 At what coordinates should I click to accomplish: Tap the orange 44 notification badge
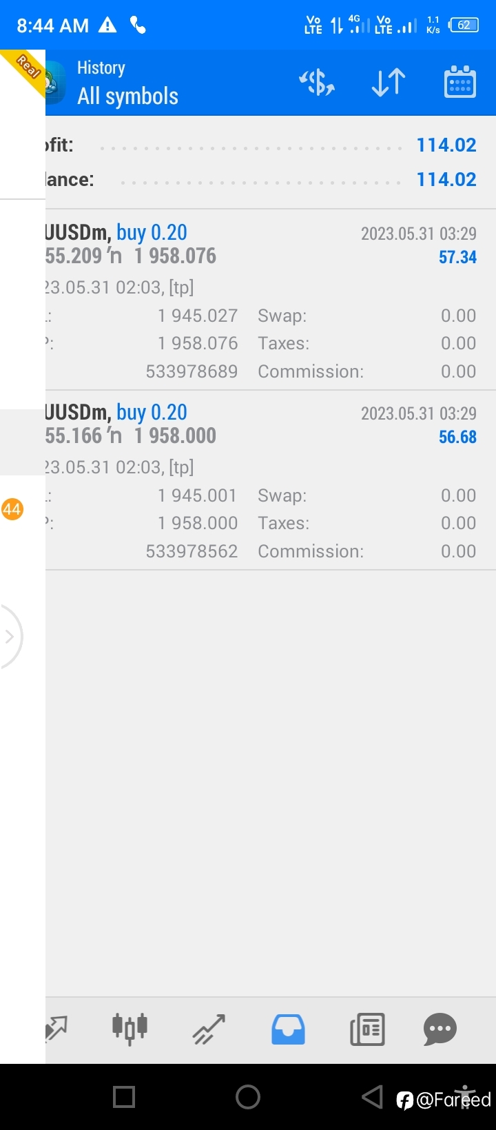[12, 509]
